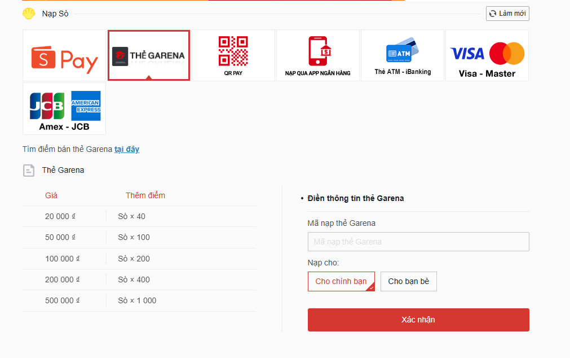
Task: Click 'Sò × 1 000' value
Action: point(137,301)
